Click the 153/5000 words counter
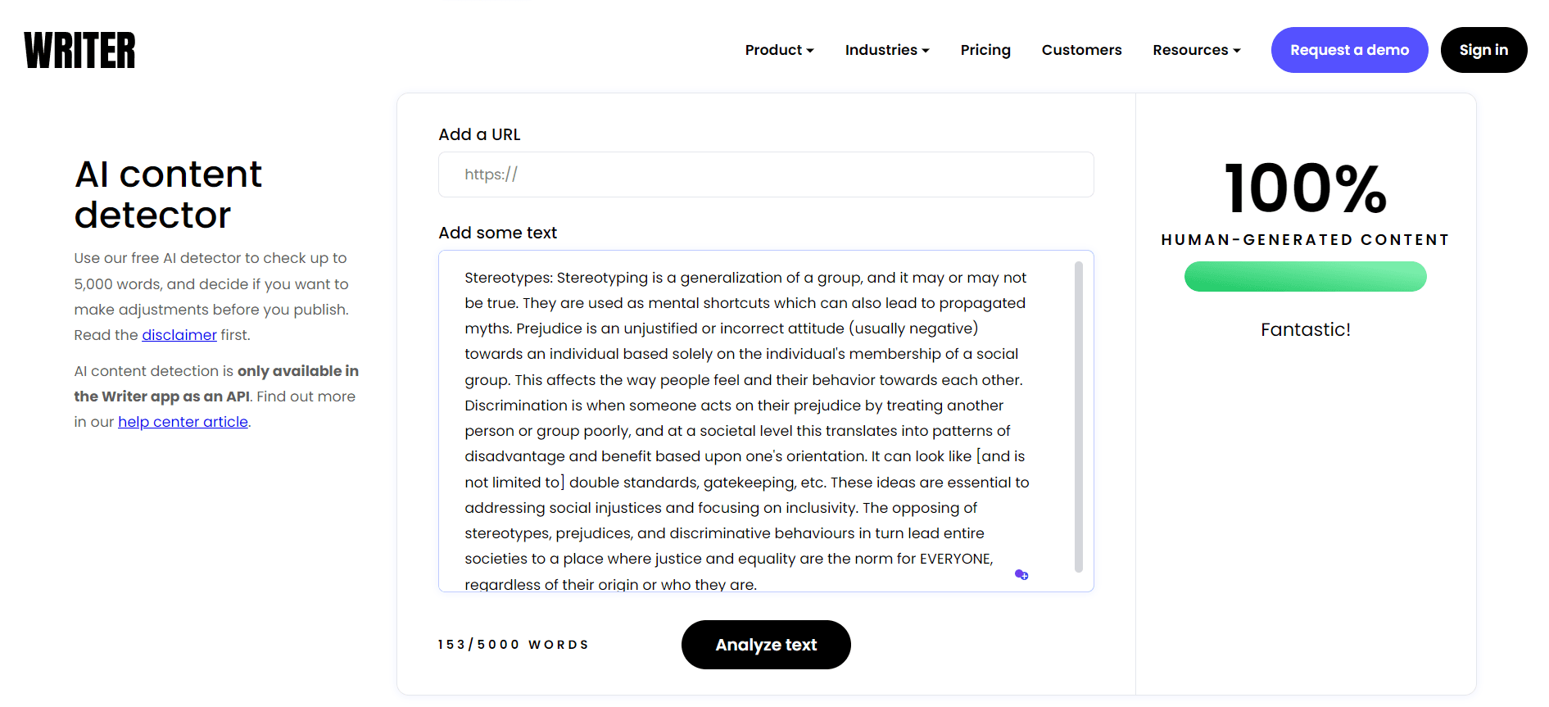This screenshot has width=1549, height=707. click(x=513, y=645)
